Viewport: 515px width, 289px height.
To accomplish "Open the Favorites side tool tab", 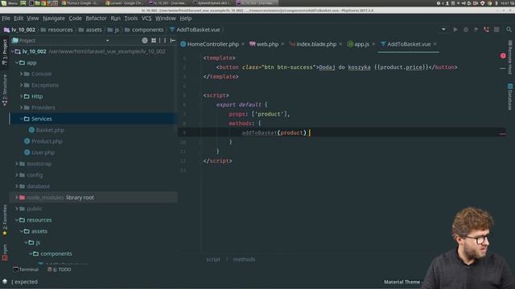I will (5, 220).
